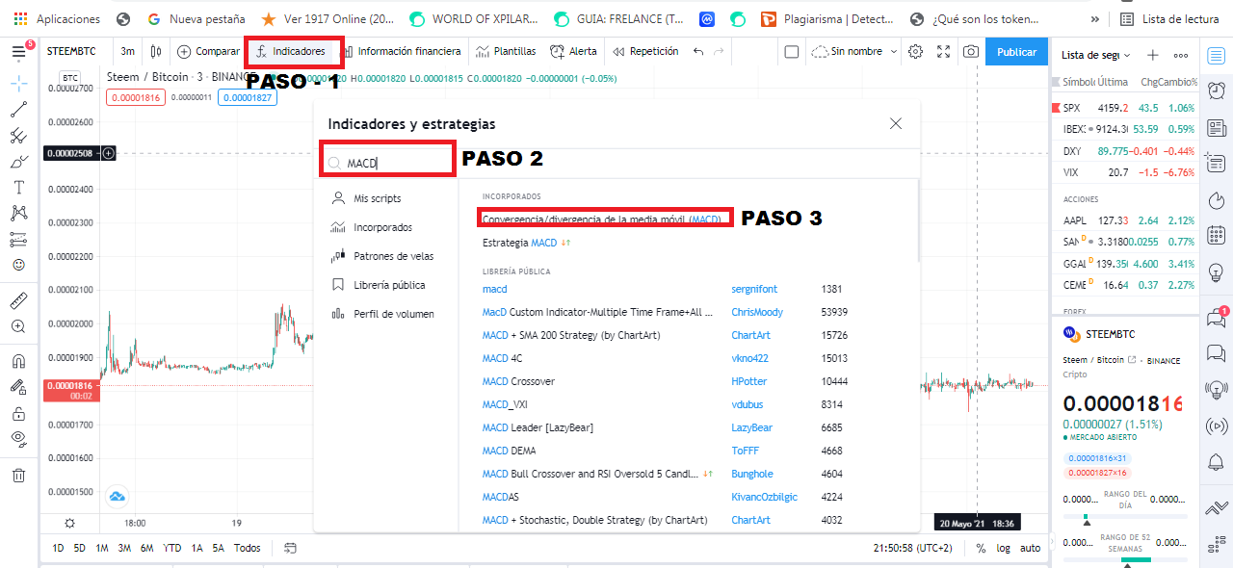Open the news panel icon
The image size is (1233, 568).
[x=1216, y=128]
